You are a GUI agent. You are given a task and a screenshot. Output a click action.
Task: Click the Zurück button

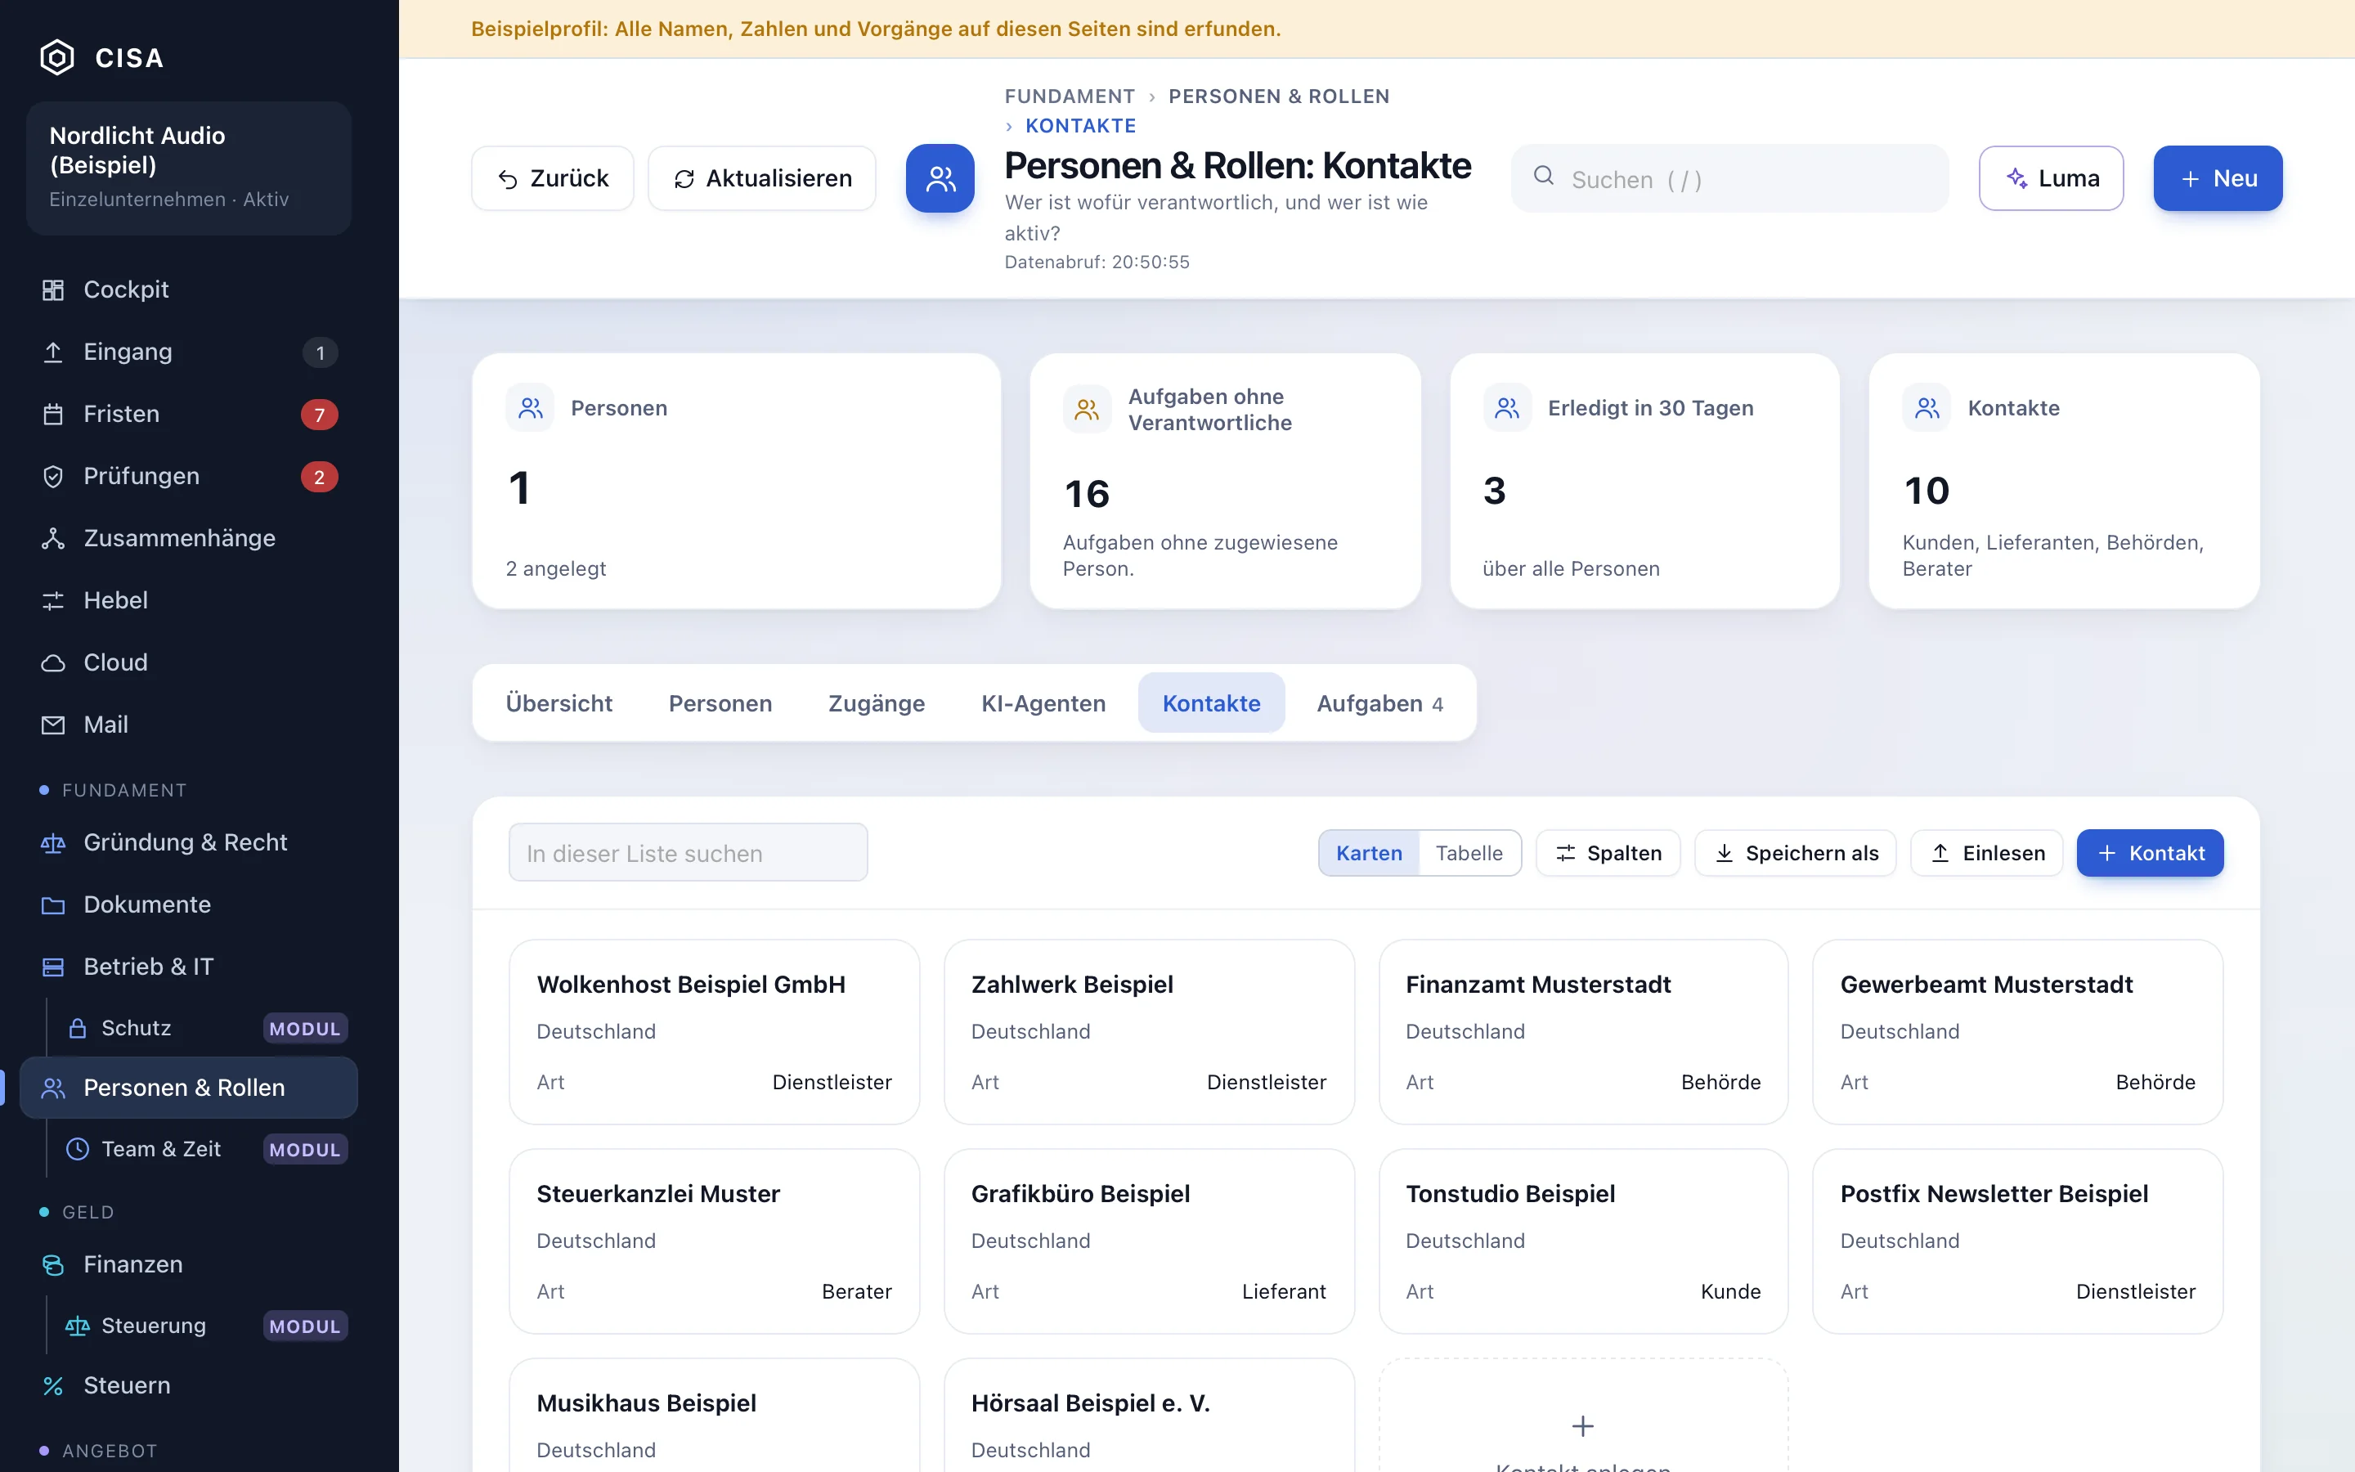pyautogui.click(x=553, y=178)
